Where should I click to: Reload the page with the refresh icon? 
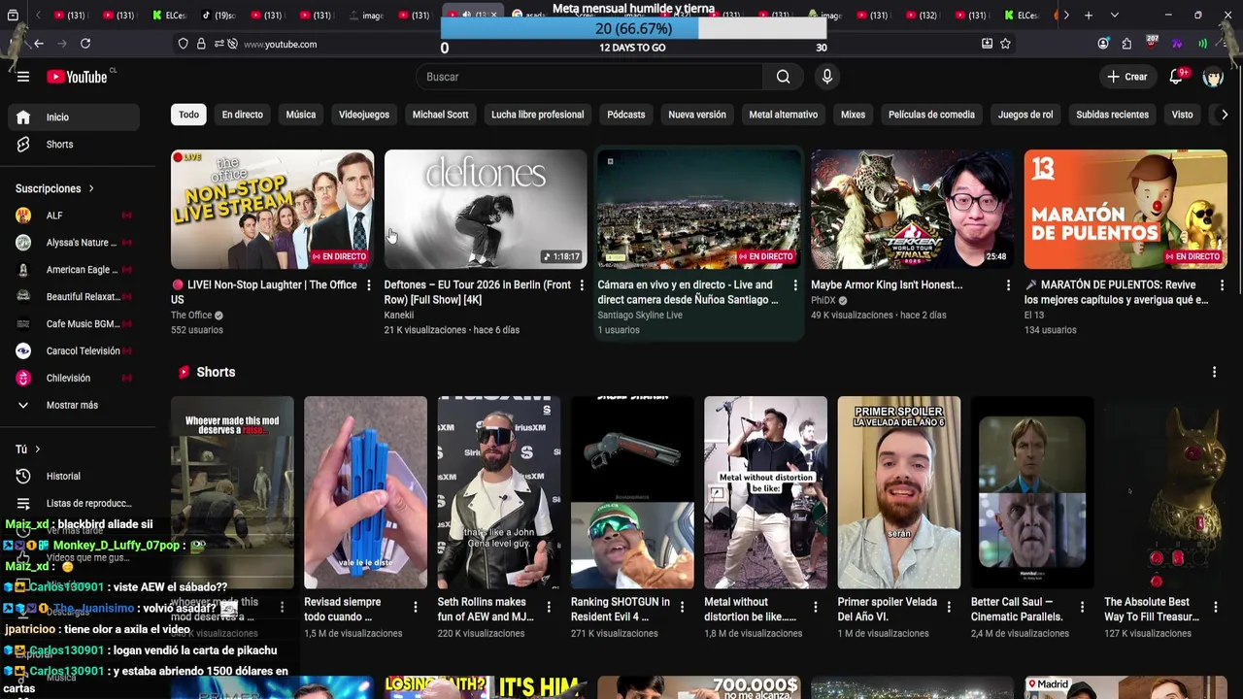85,44
